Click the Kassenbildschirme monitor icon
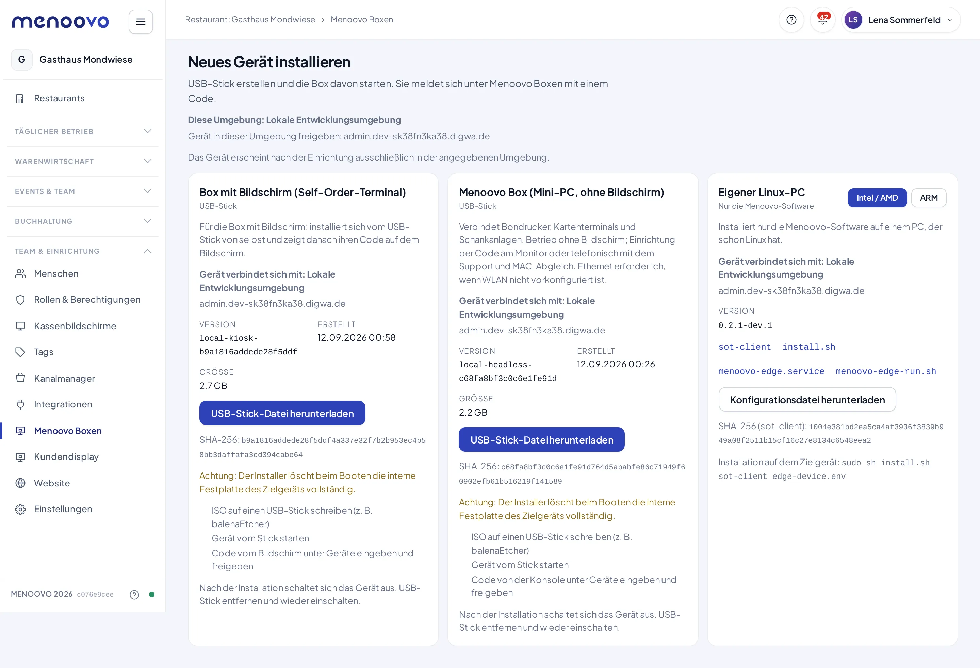 tap(20, 326)
